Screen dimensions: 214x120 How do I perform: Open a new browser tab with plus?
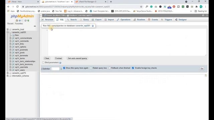point(111,2)
